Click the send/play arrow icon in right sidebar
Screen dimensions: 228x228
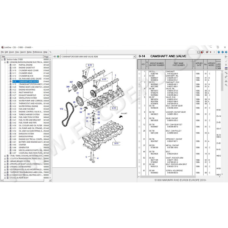tap(226, 57)
